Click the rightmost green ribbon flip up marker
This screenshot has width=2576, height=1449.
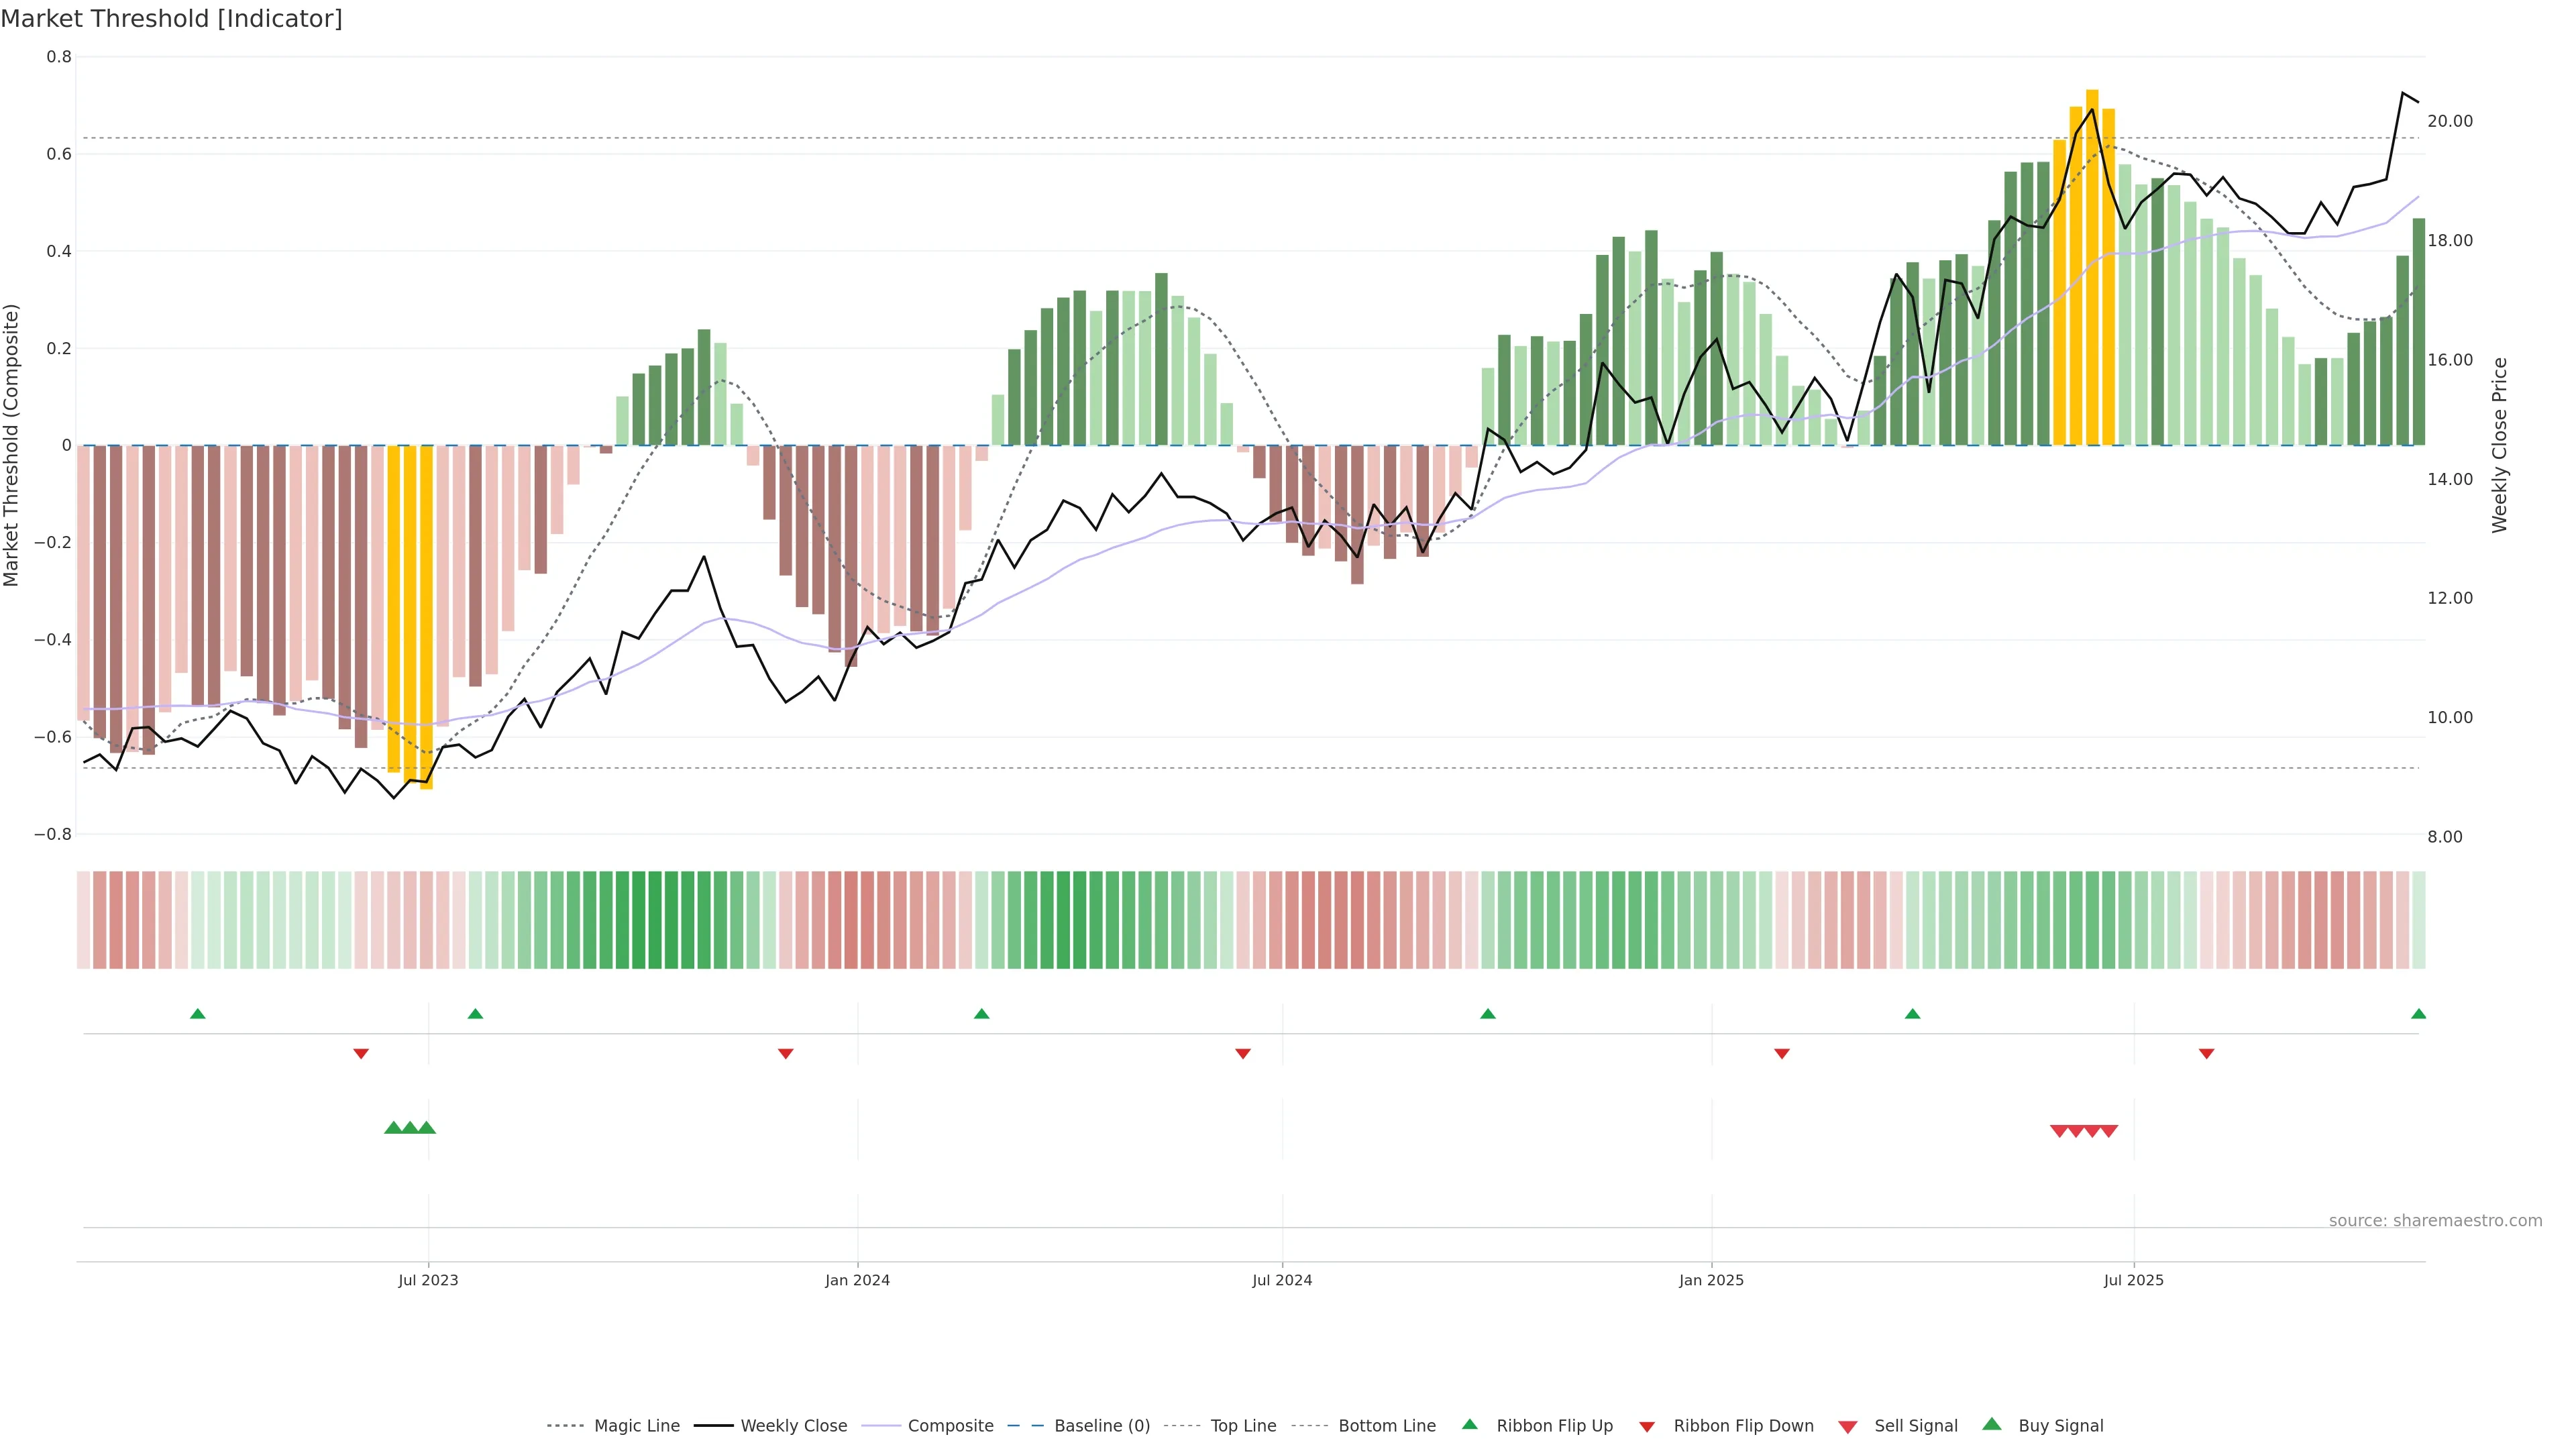(2418, 1014)
